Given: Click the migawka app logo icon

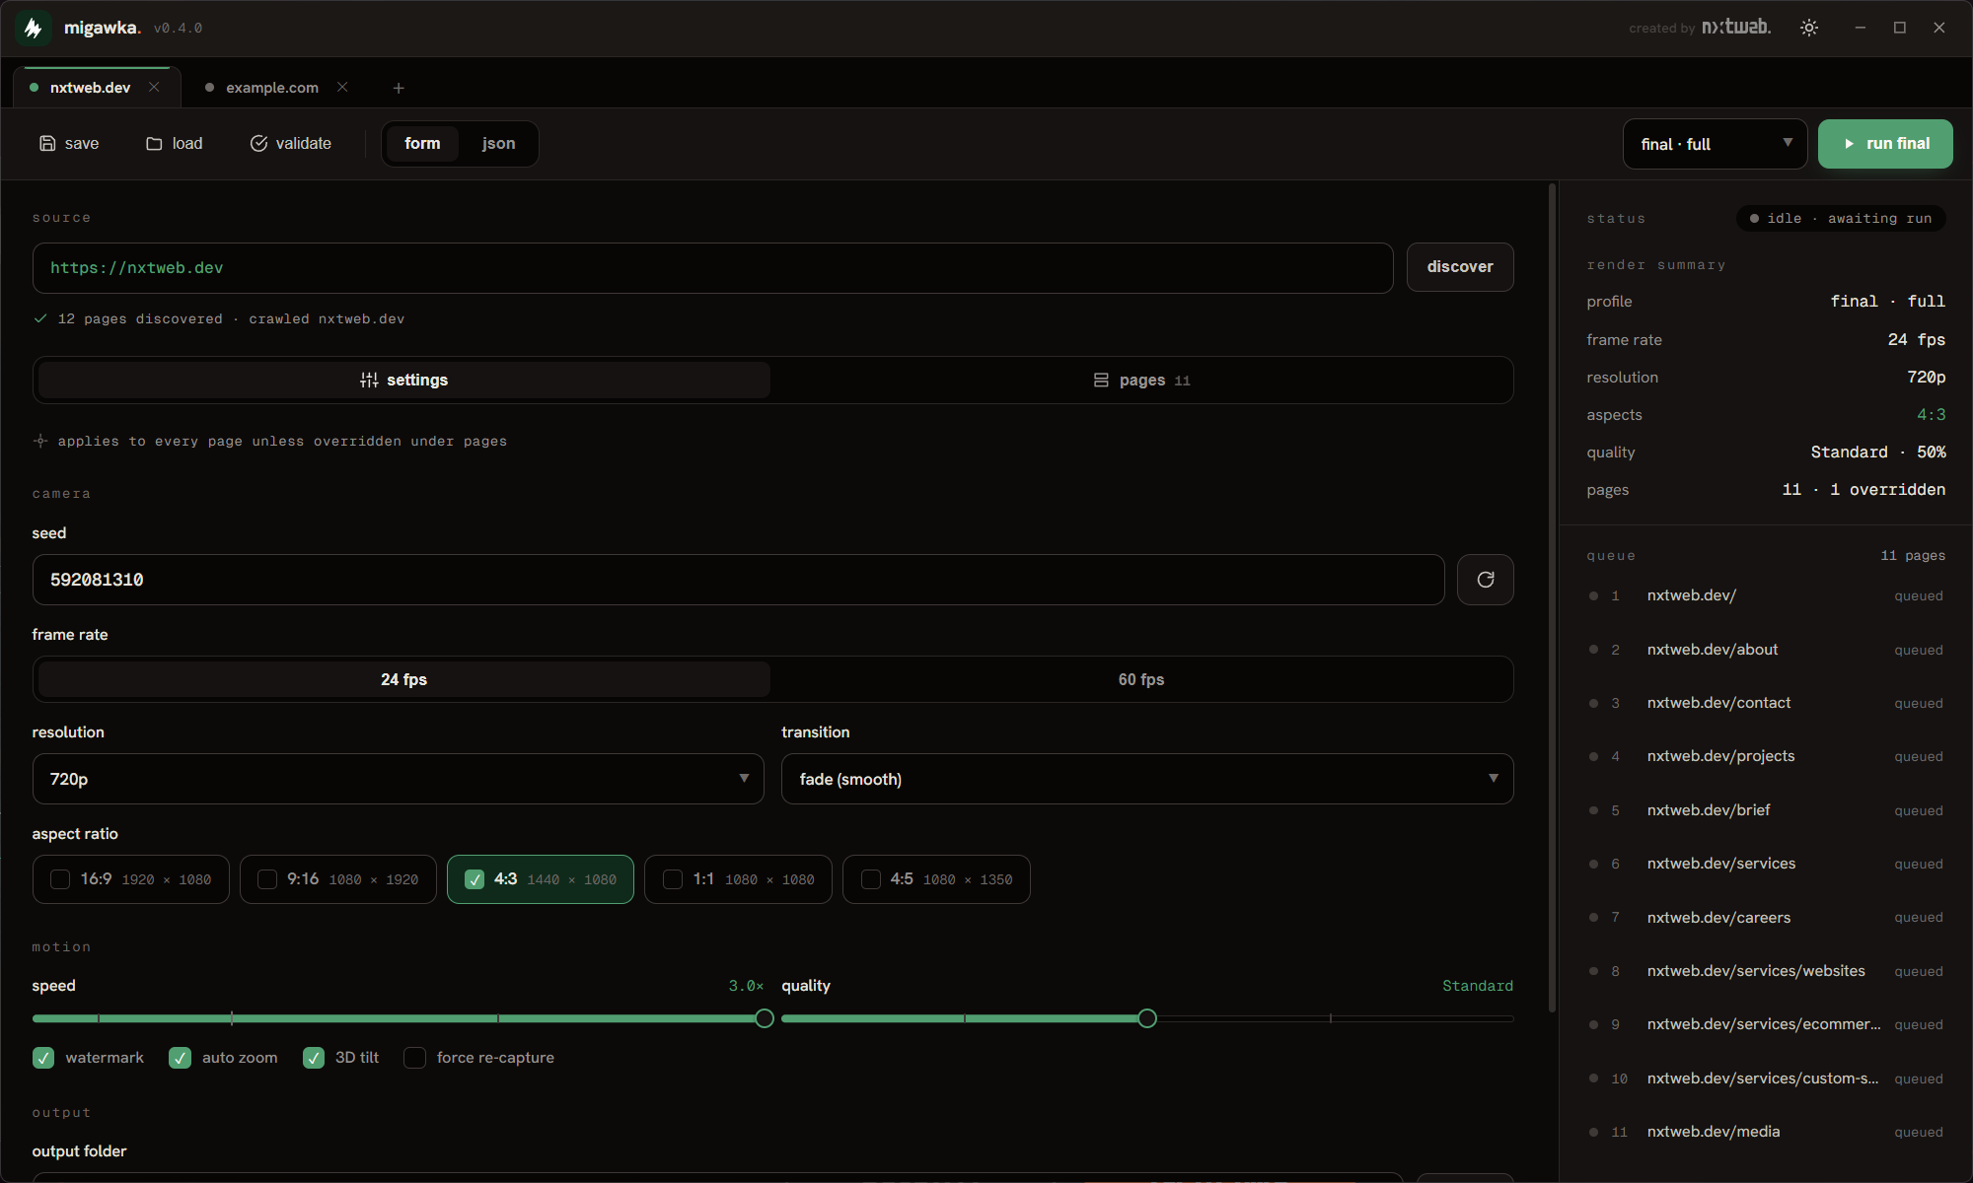Looking at the screenshot, I should click(34, 28).
